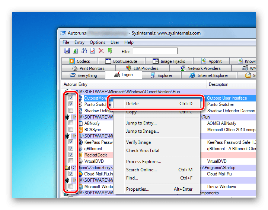Click the Cloud Mail.Ru entry icon
Image resolution: width=268 pixels, height=210 pixels.
(x=80, y=174)
